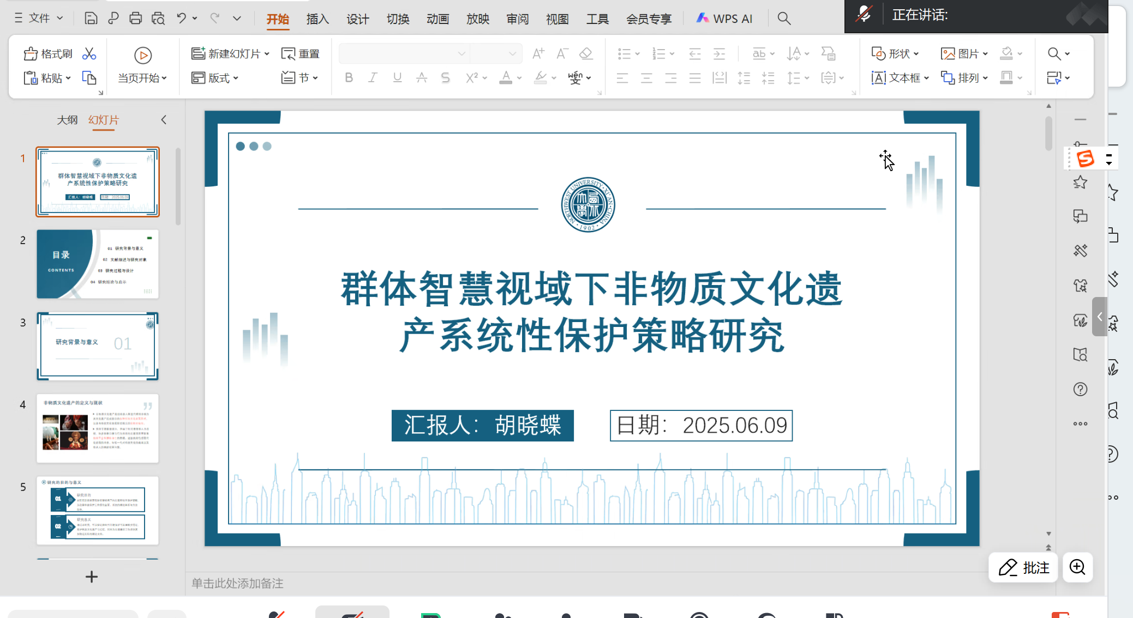Click the help question-mark icon in sidebar
The width and height of the screenshot is (1133, 618).
pyautogui.click(x=1080, y=389)
